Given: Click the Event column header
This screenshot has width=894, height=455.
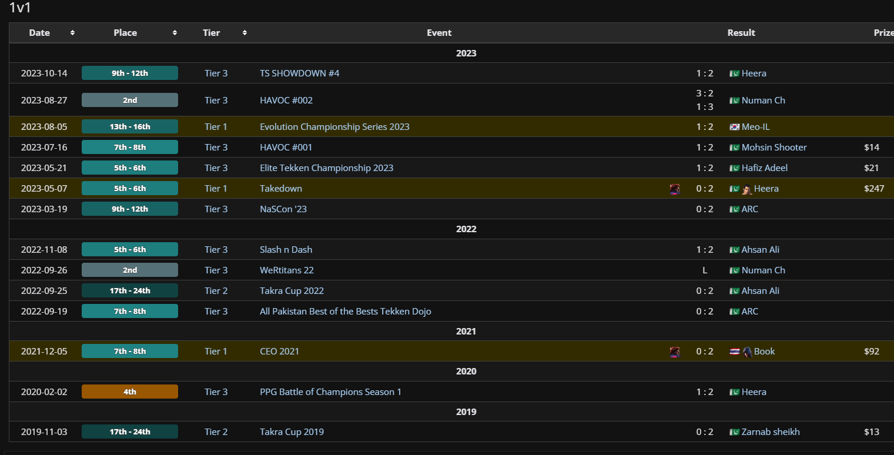Looking at the screenshot, I should click(439, 33).
